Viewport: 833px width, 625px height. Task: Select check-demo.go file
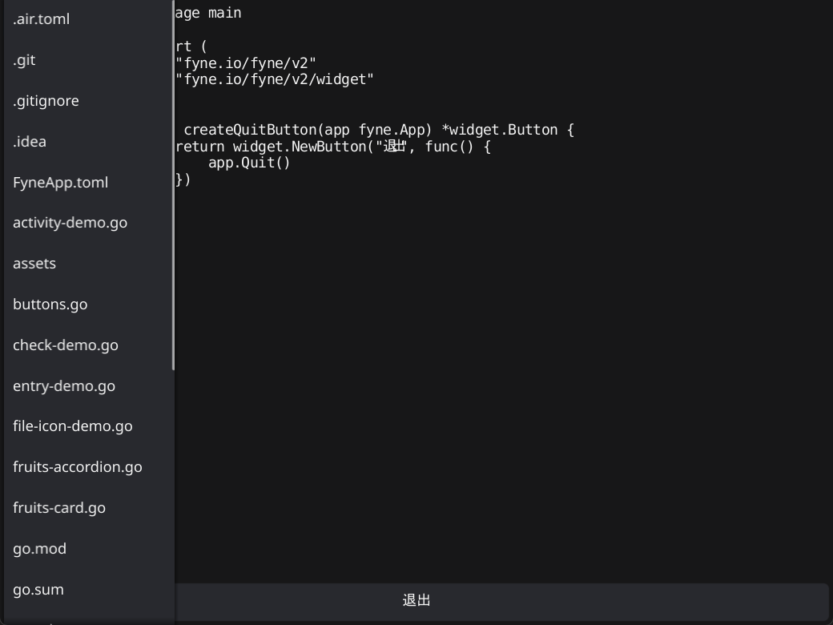[66, 345]
